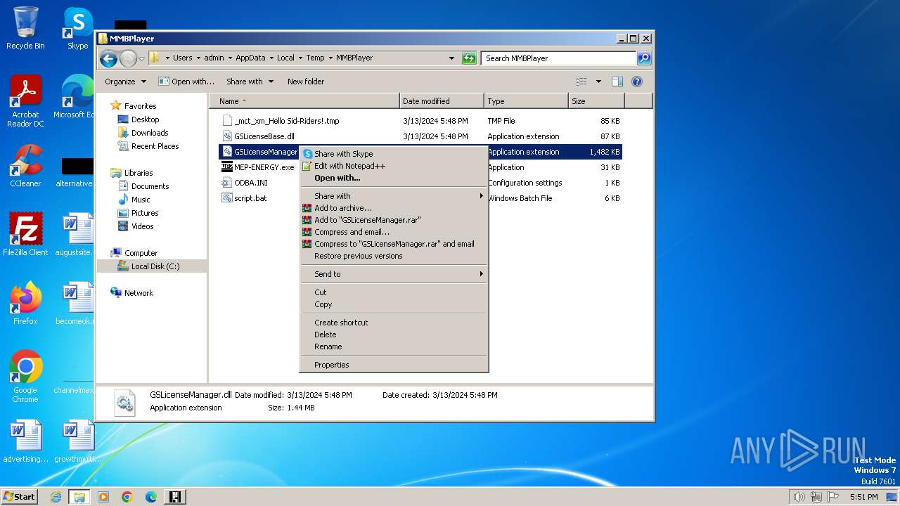Expand Share with submenu in context menu

(x=393, y=196)
